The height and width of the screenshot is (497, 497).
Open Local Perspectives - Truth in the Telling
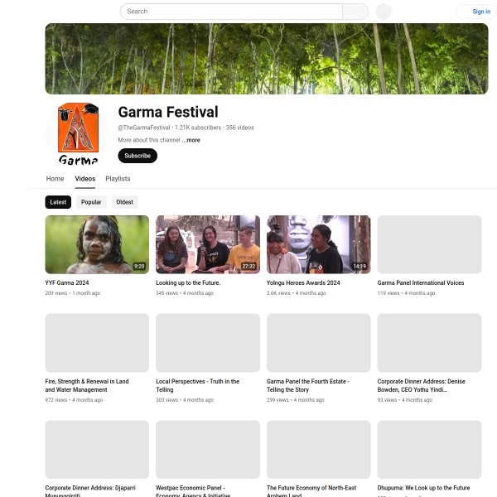click(197, 385)
